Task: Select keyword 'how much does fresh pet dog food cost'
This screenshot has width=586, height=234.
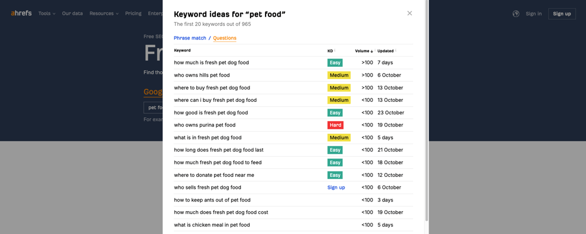Action: click(221, 212)
